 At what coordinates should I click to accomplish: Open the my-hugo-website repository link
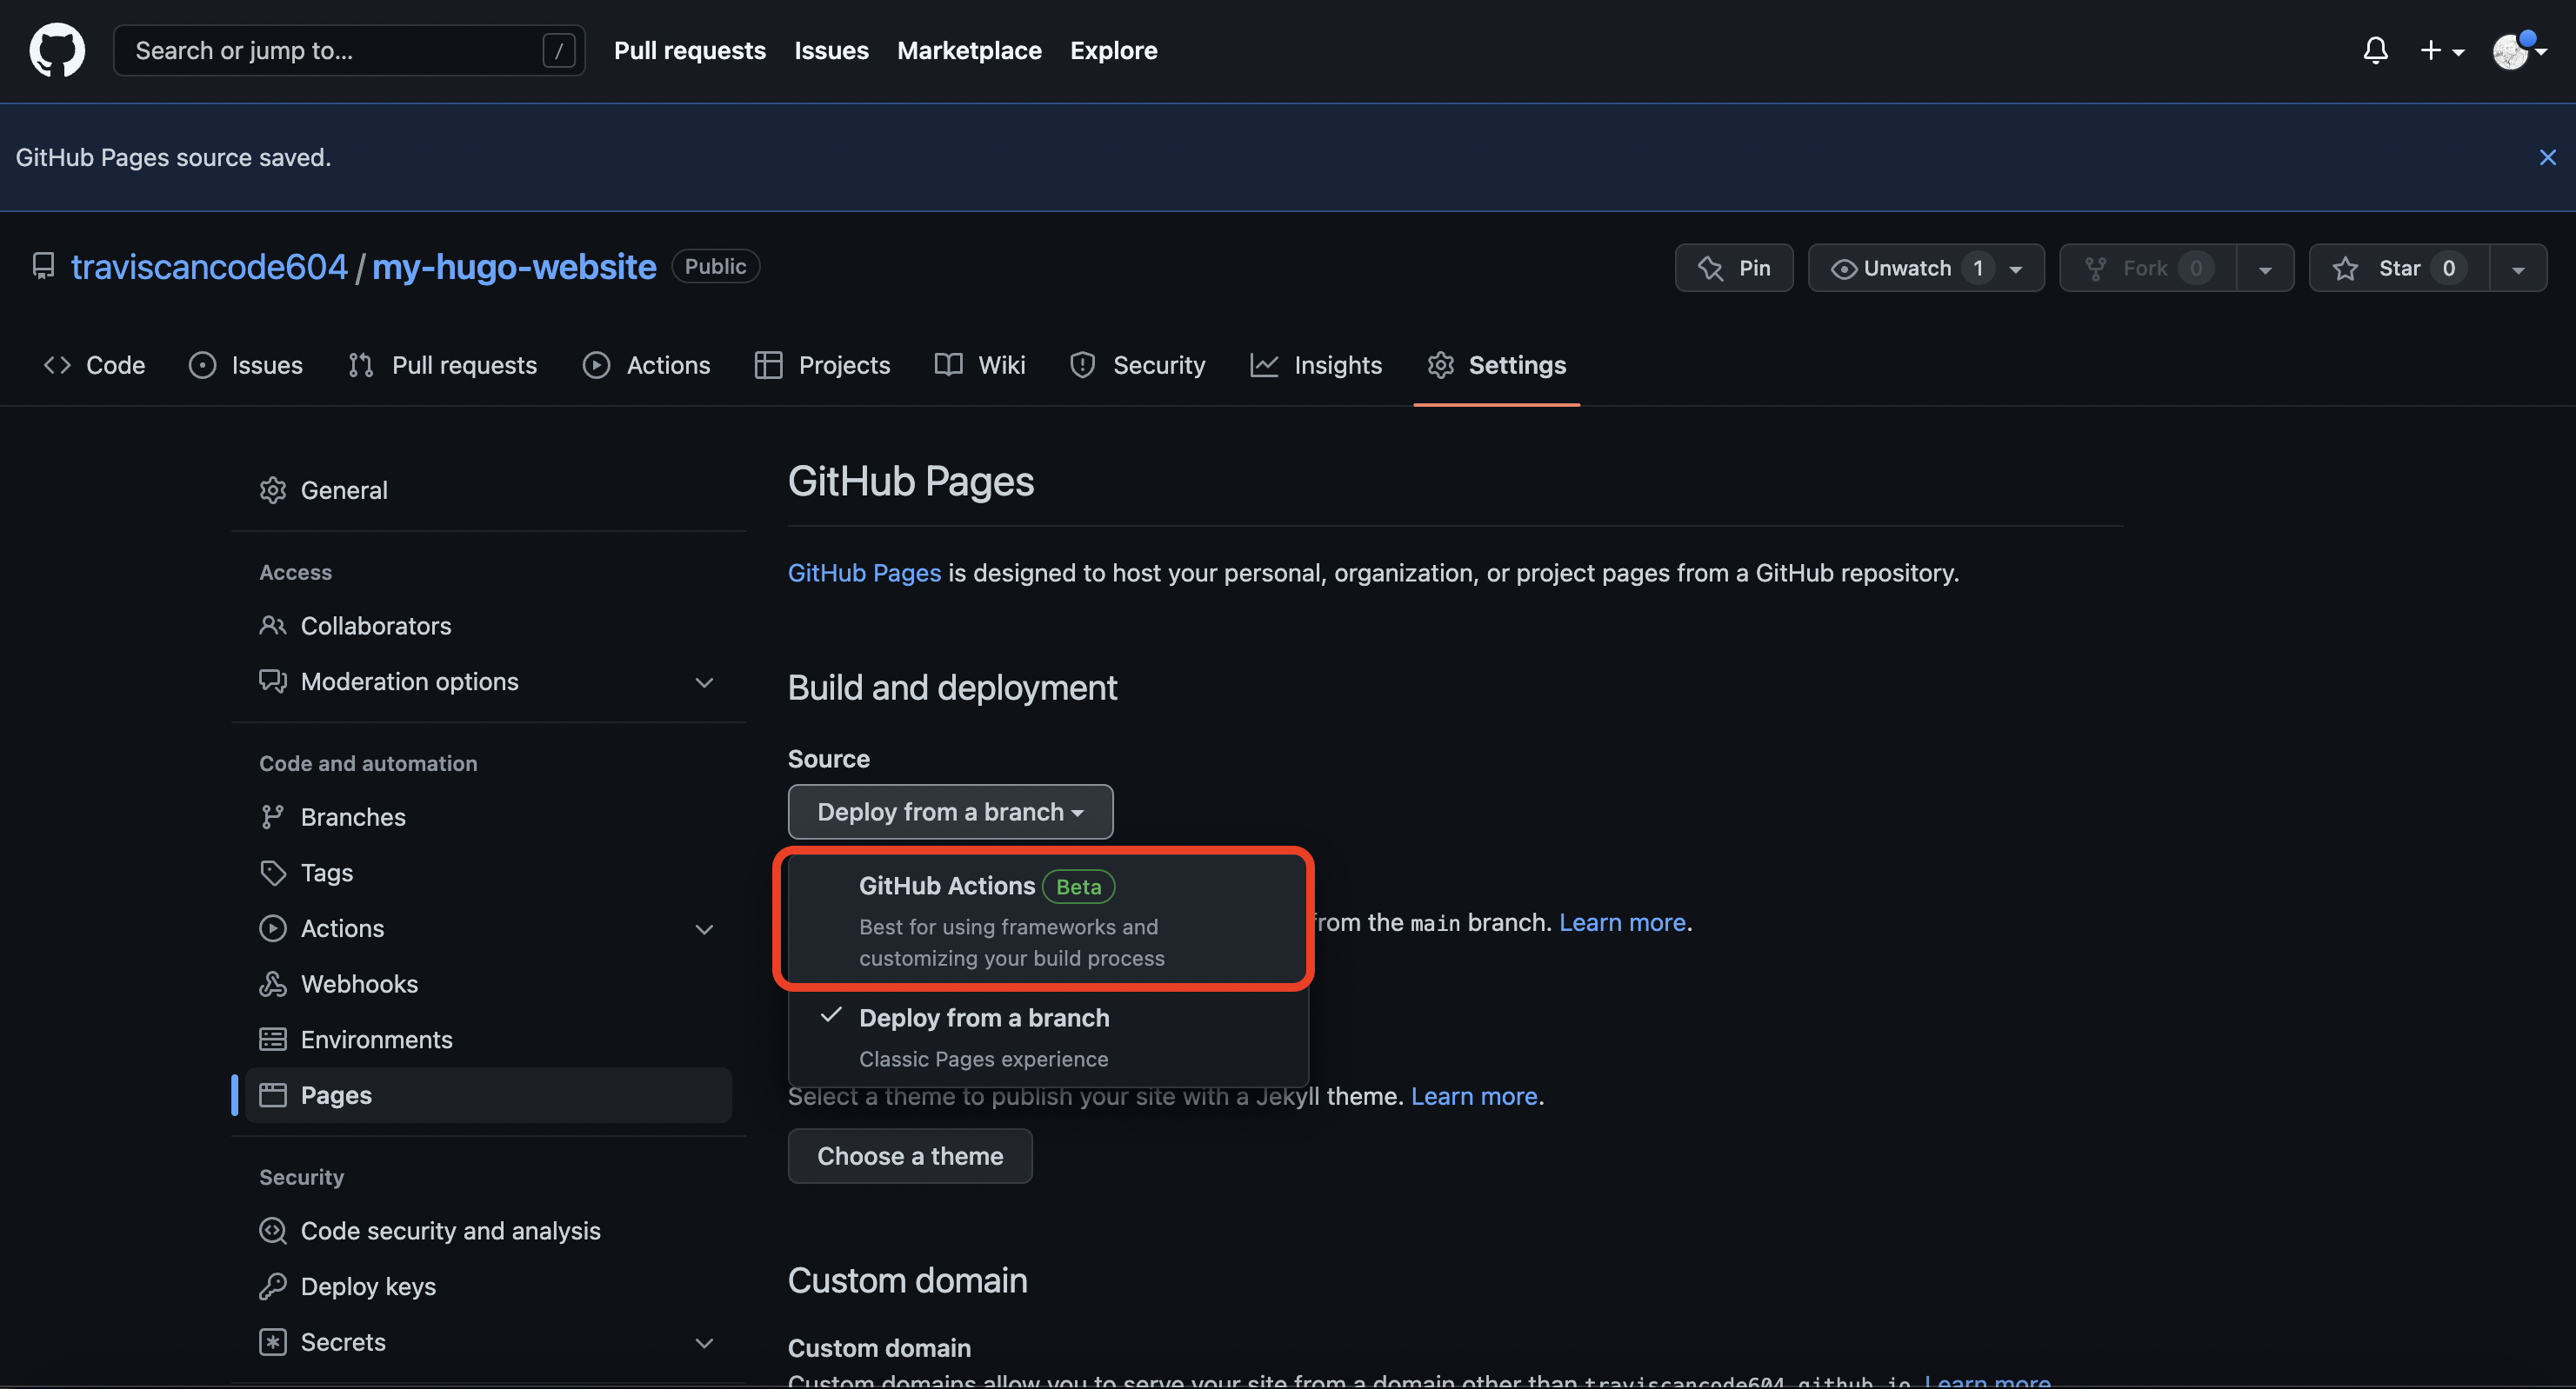[x=514, y=267]
